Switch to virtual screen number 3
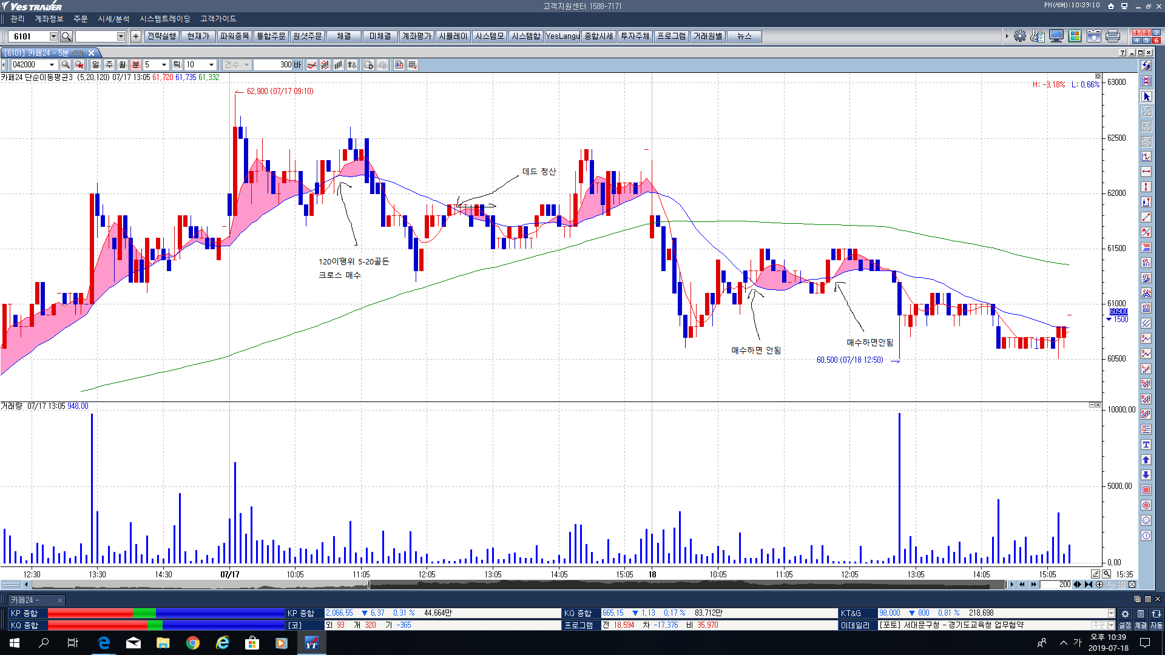Screen dimensions: 1165x655 1156,33
